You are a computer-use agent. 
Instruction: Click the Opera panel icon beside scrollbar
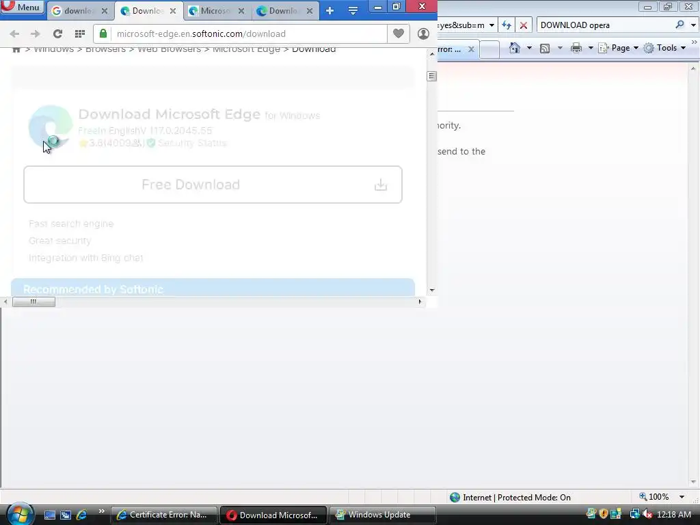tap(432, 77)
